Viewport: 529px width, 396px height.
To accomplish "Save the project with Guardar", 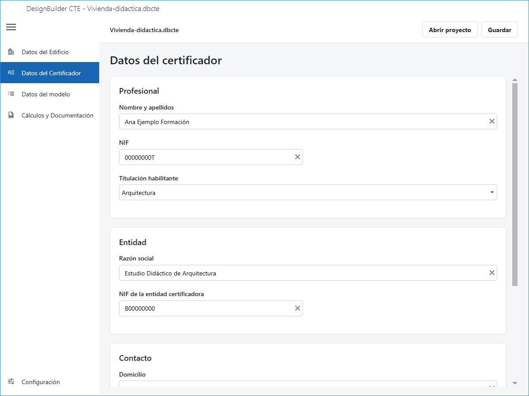I will coord(499,30).
